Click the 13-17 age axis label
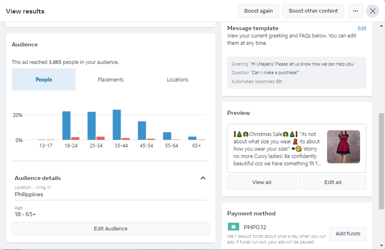The width and height of the screenshot is (385, 250). 46,146
